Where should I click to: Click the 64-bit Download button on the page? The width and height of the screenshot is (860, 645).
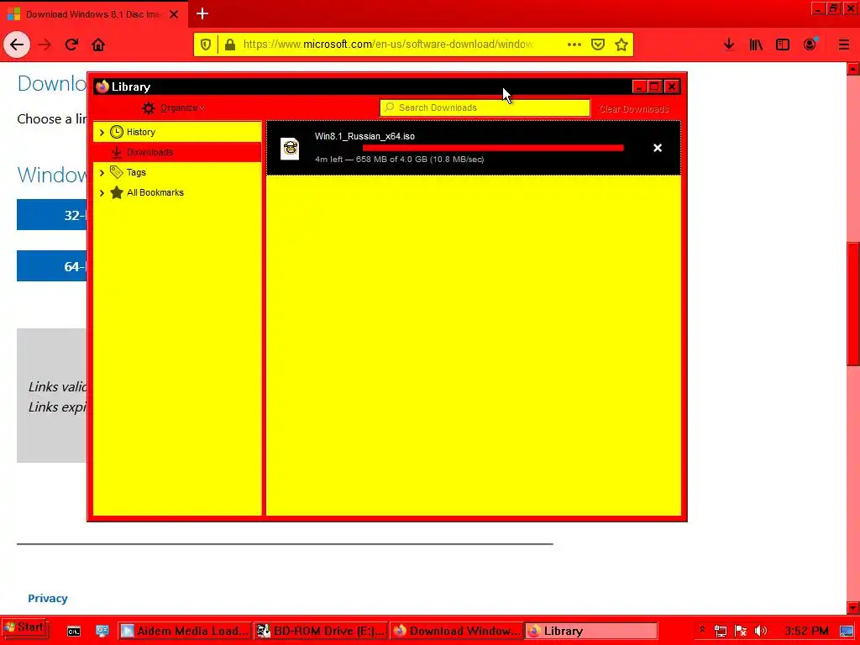click(51, 266)
